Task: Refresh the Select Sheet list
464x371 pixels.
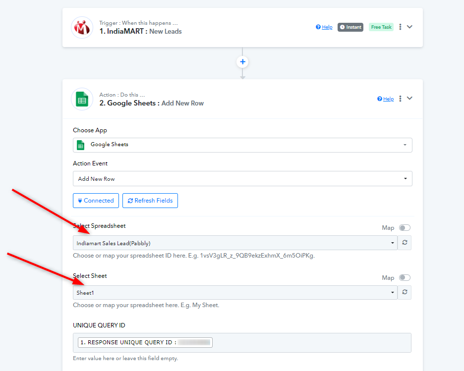Action: coord(405,292)
